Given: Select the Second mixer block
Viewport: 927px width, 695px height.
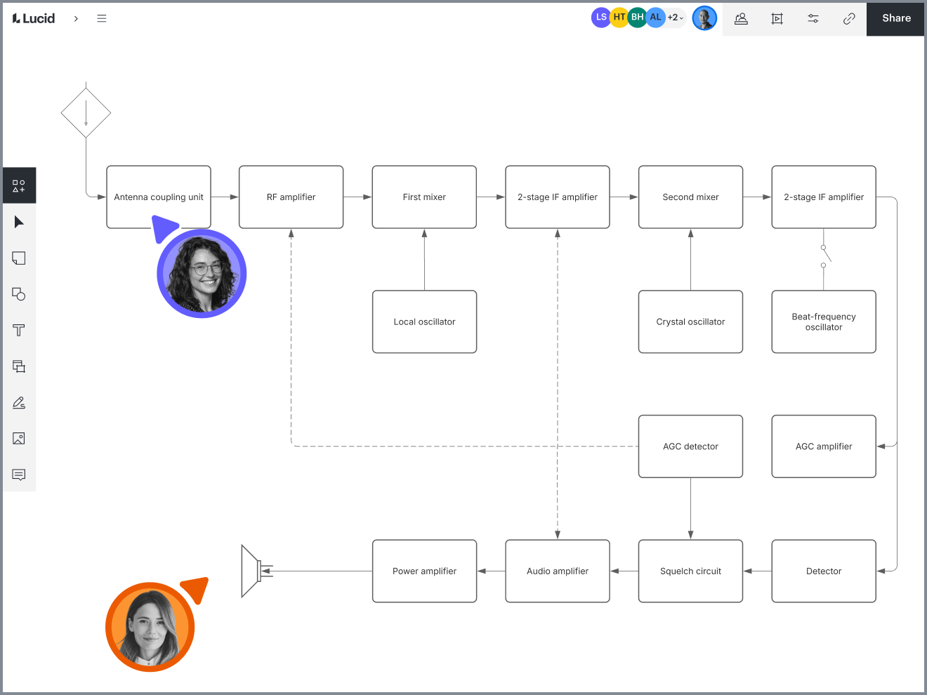Looking at the screenshot, I should coord(691,197).
